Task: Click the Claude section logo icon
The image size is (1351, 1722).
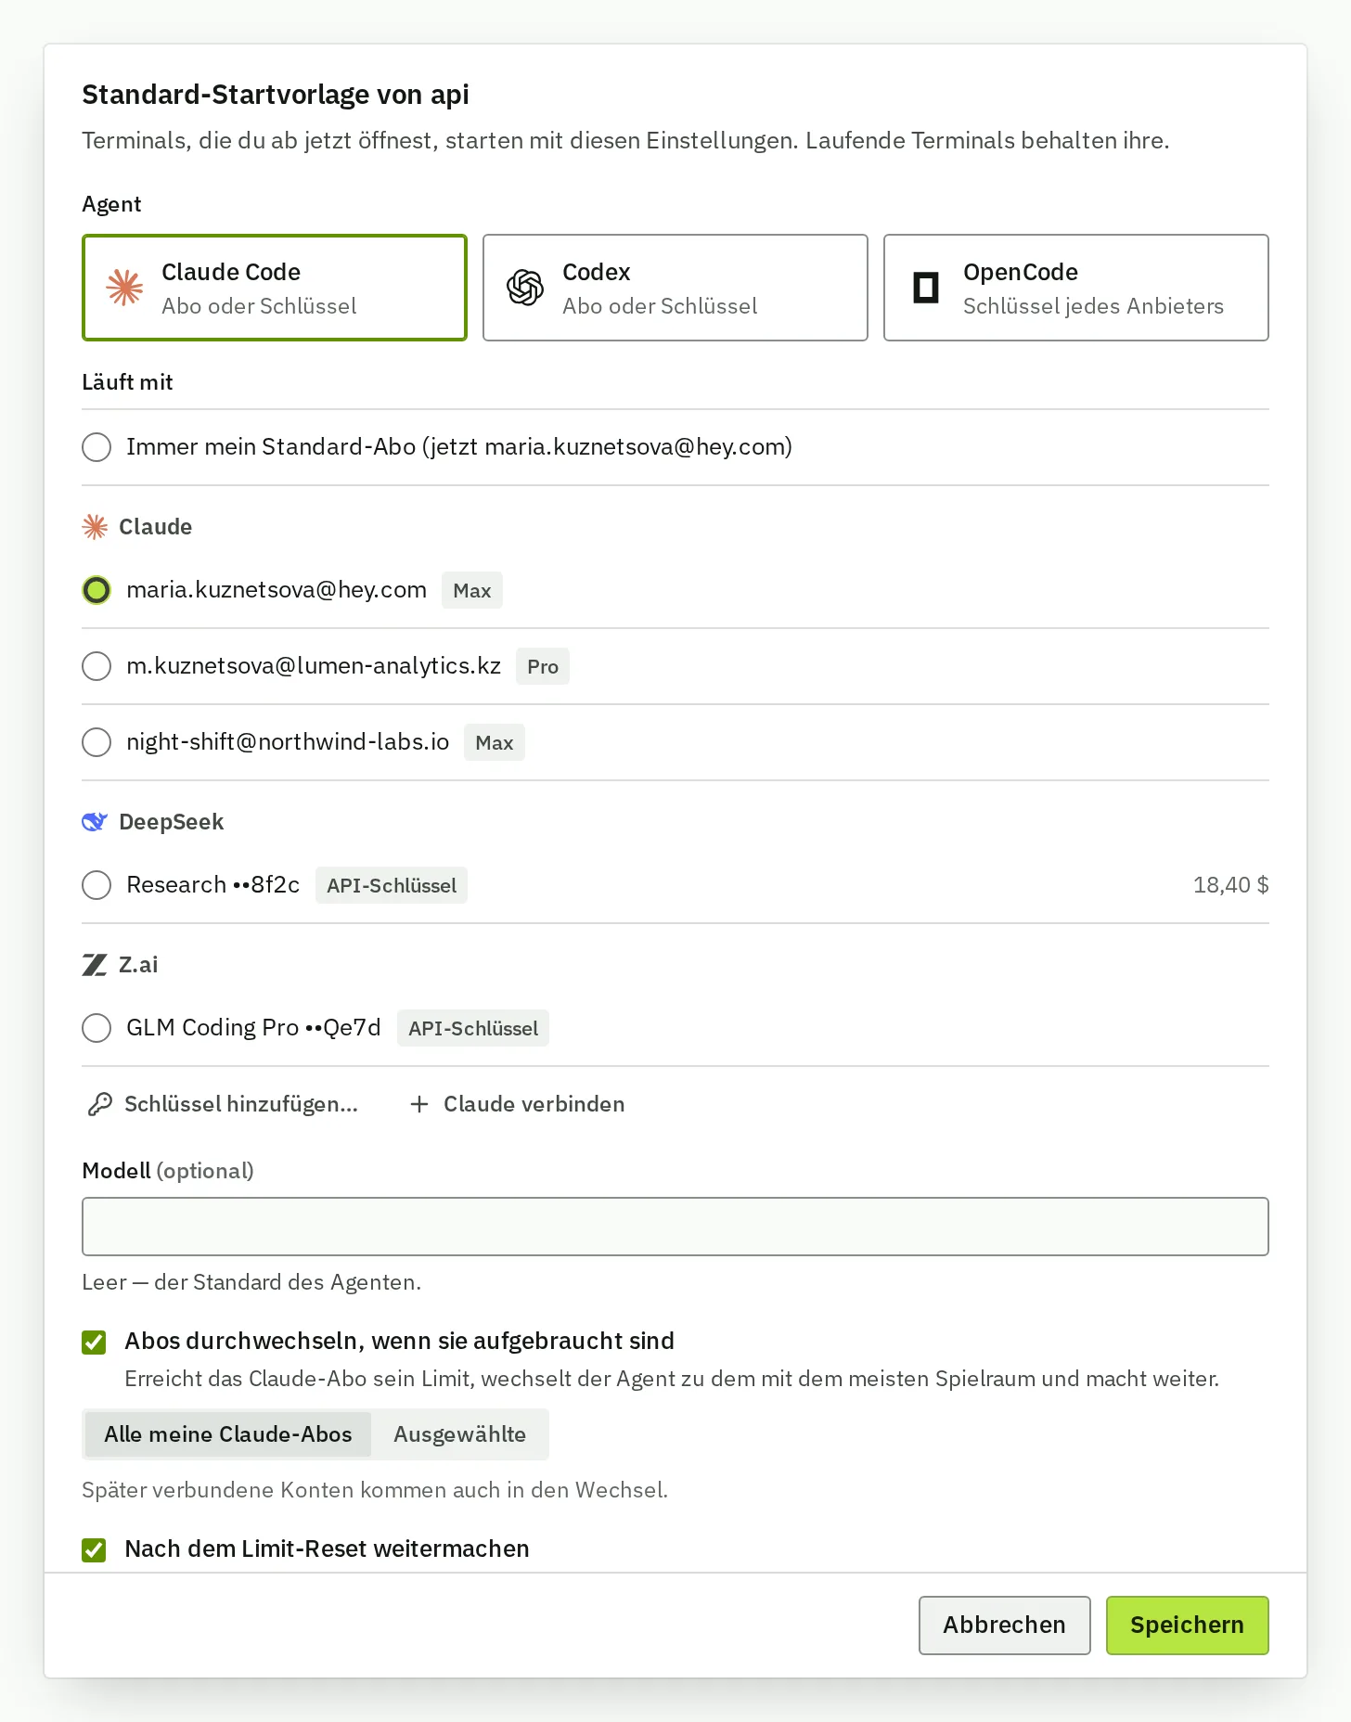Action: (95, 527)
